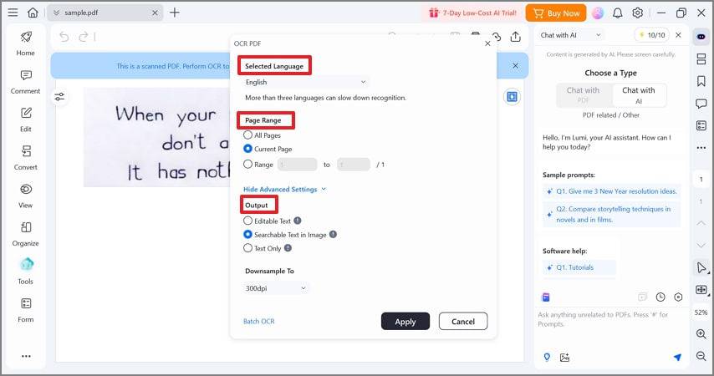Open user profile avatar

(598, 13)
